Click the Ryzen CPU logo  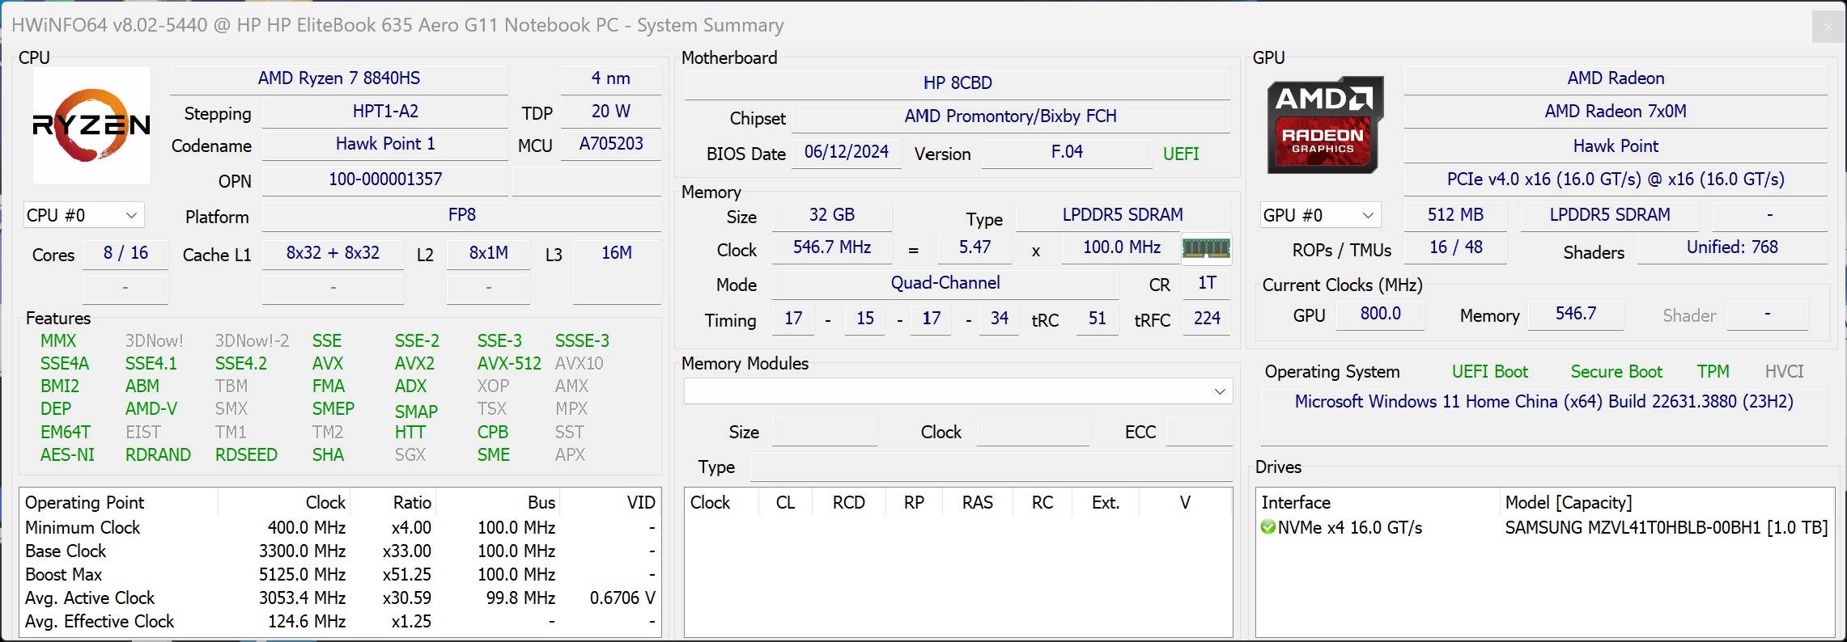pos(91,125)
